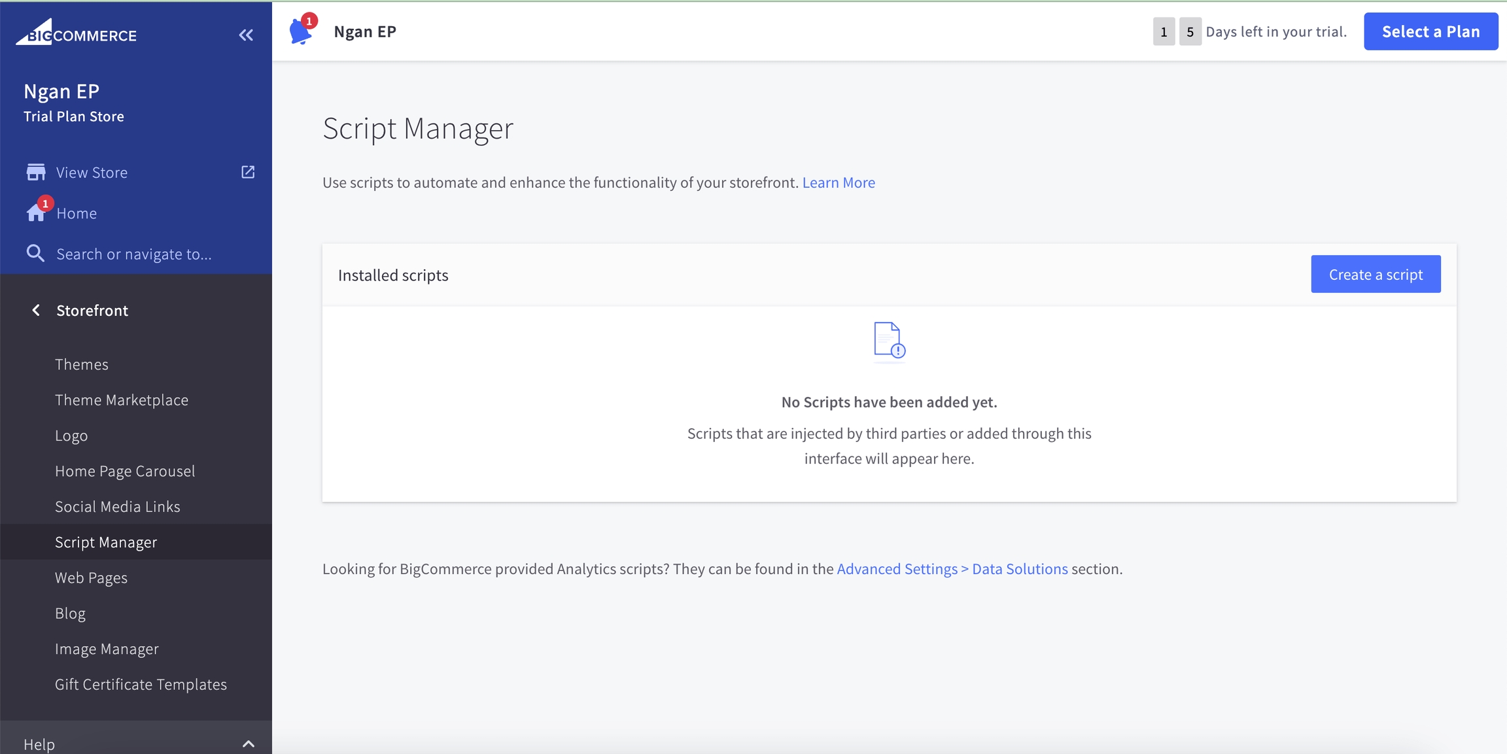Collapse the sidebar with double-chevron icon
This screenshot has height=754, width=1507.
point(246,35)
